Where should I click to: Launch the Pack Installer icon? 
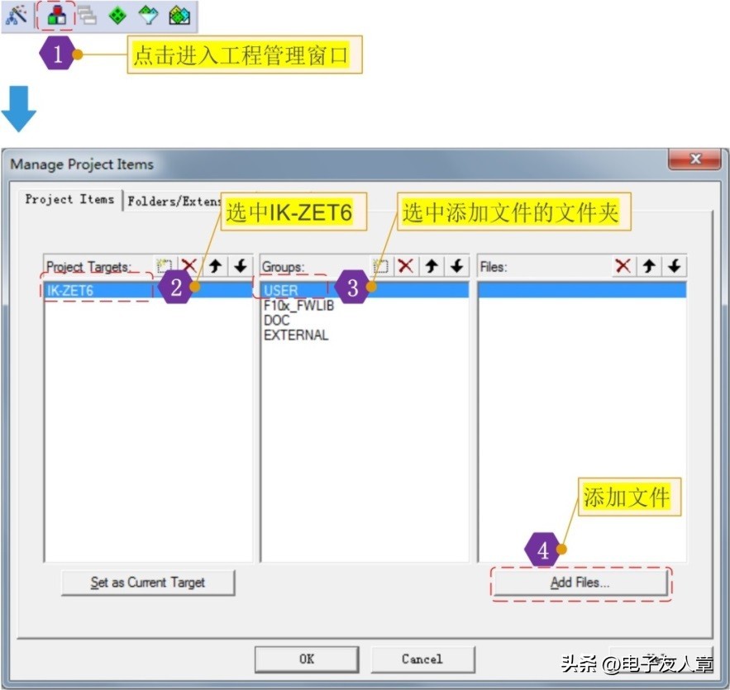(179, 16)
